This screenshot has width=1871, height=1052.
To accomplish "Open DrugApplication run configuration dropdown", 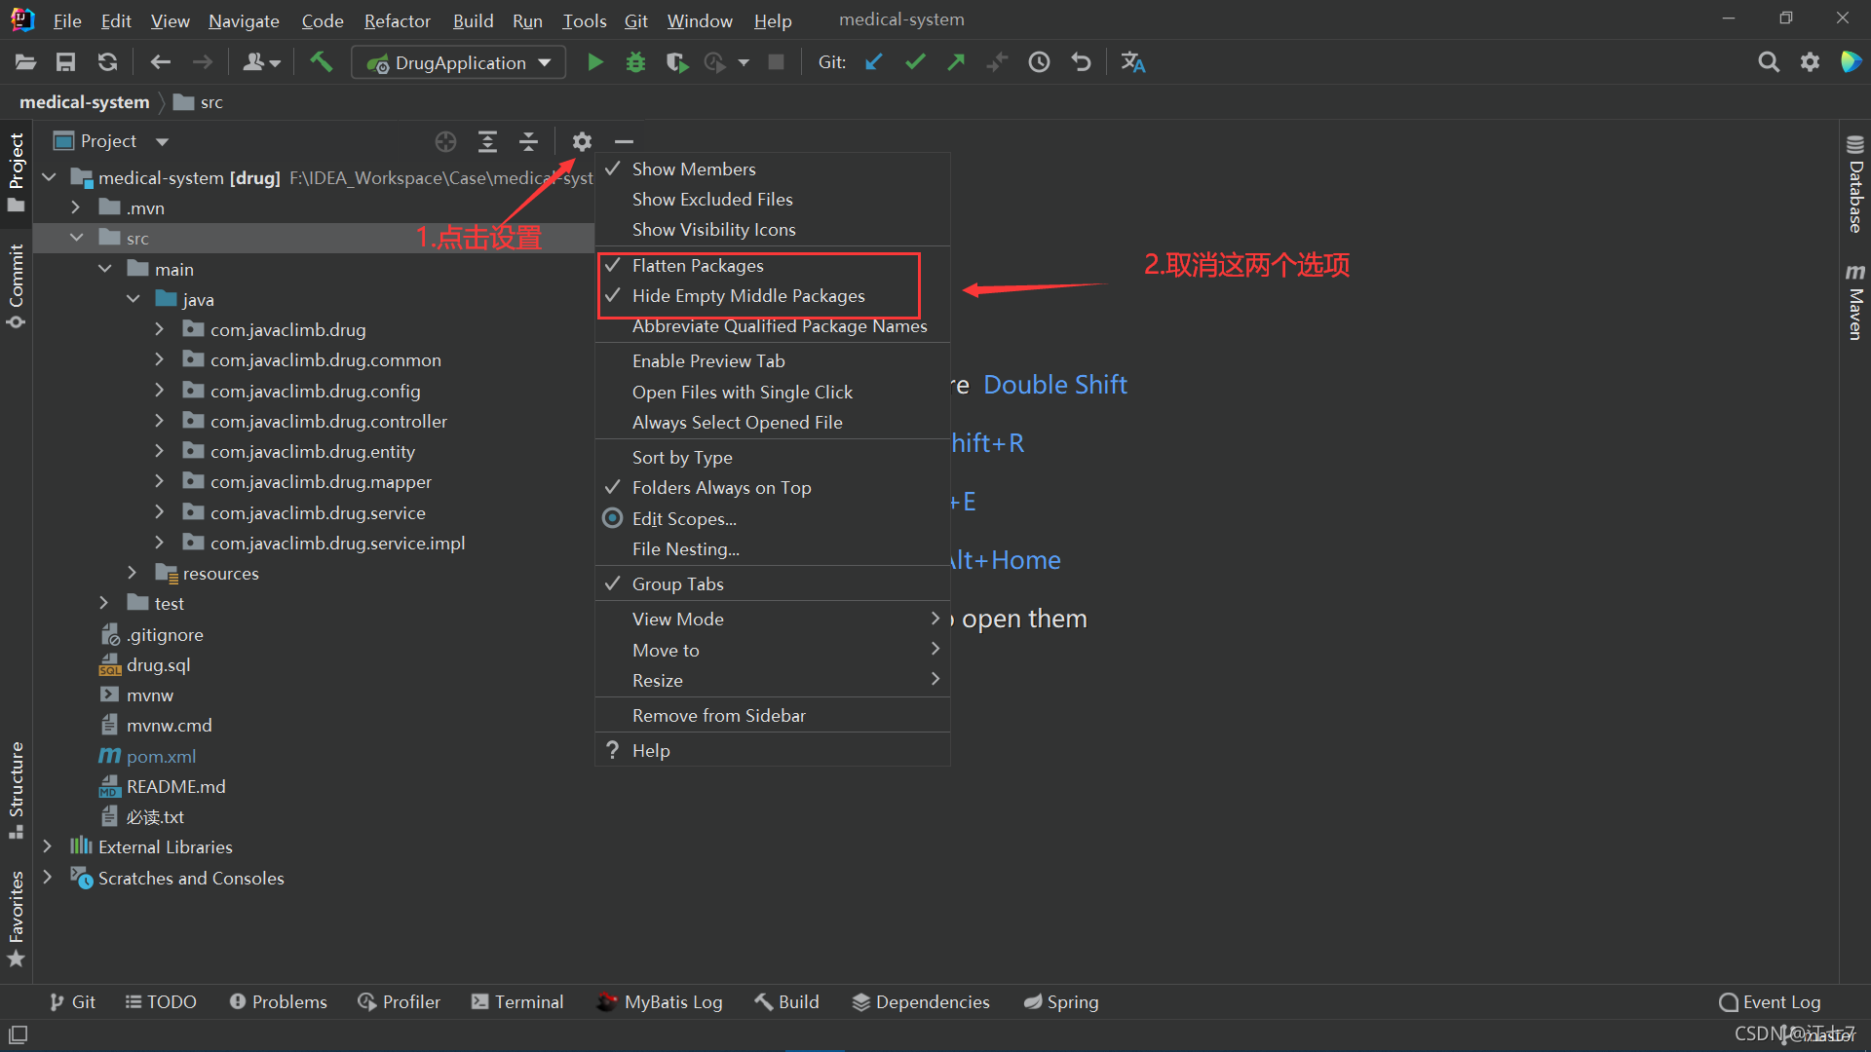I will click(458, 62).
